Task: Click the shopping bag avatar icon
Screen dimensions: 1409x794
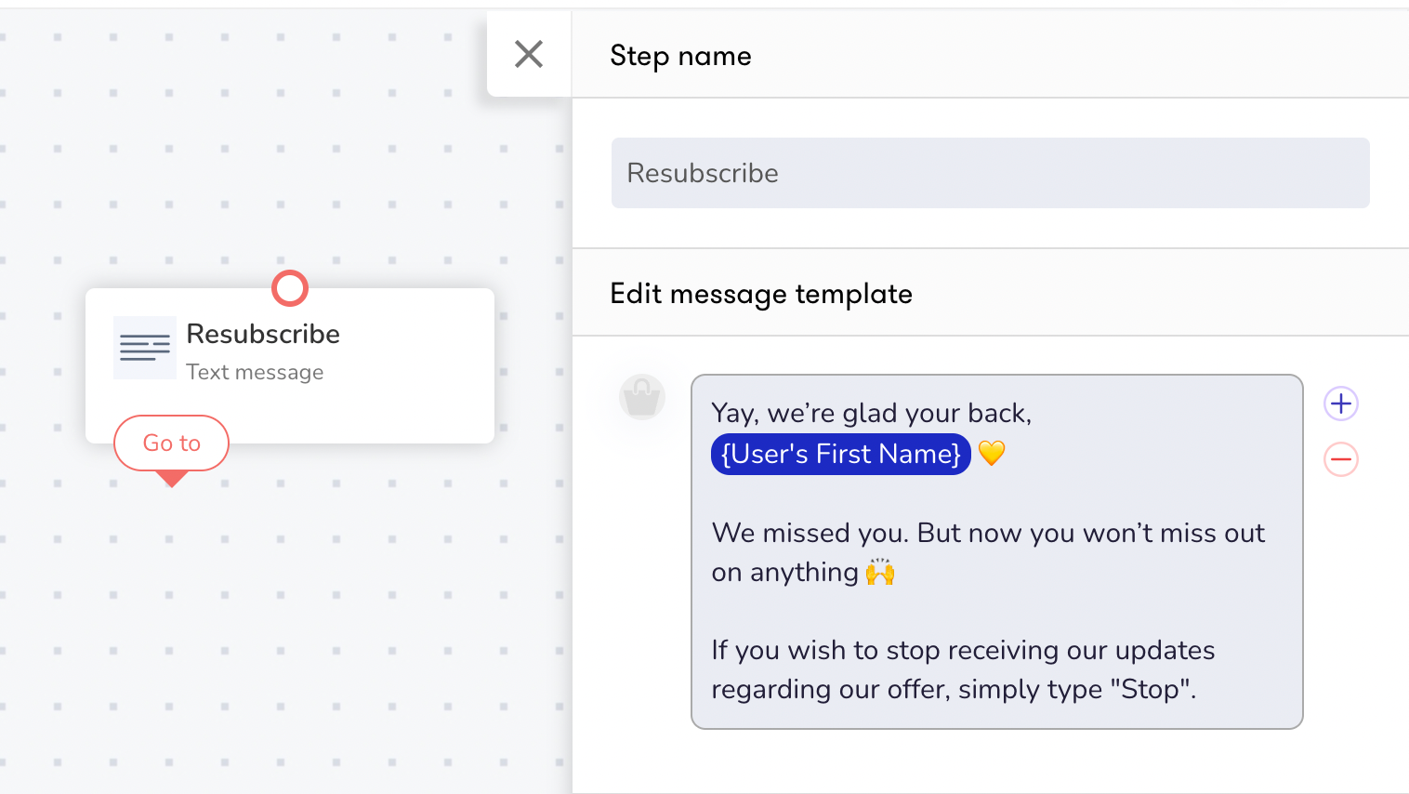Action: pyautogui.click(x=642, y=398)
